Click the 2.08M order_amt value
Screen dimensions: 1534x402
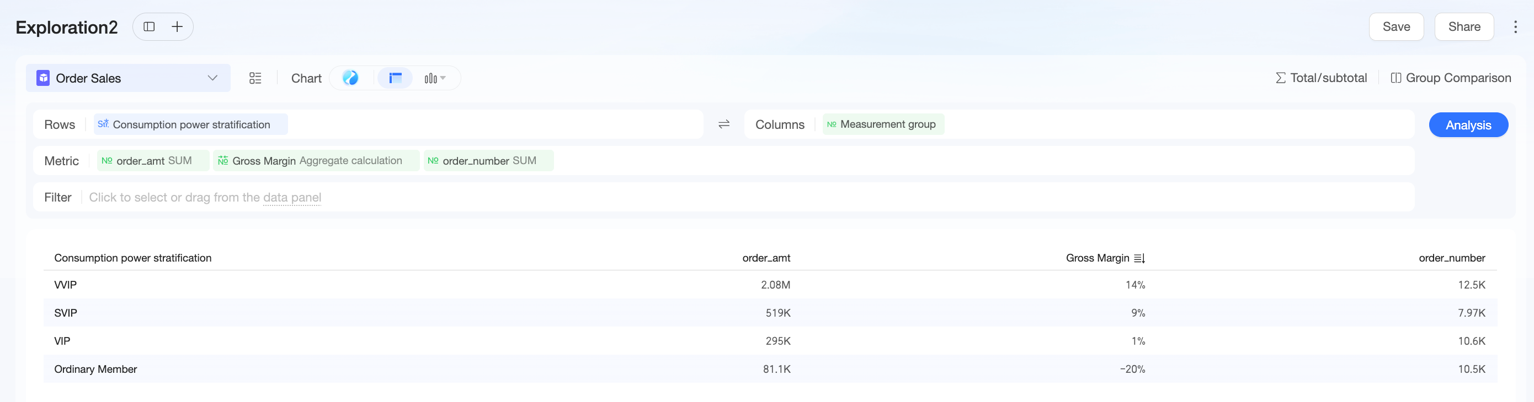tap(775, 285)
